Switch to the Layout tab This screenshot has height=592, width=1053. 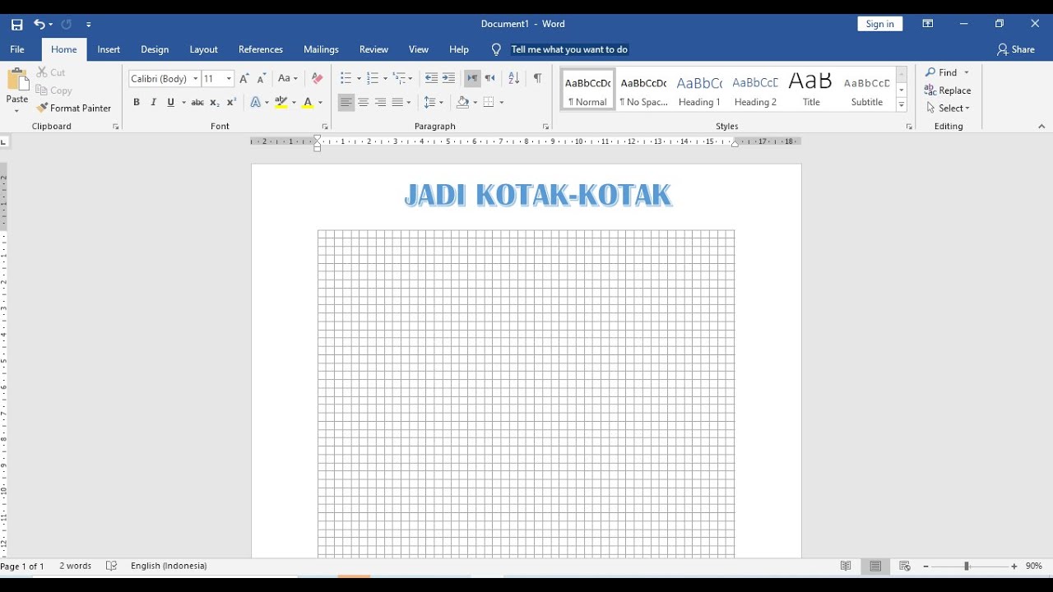click(x=204, y=49)
